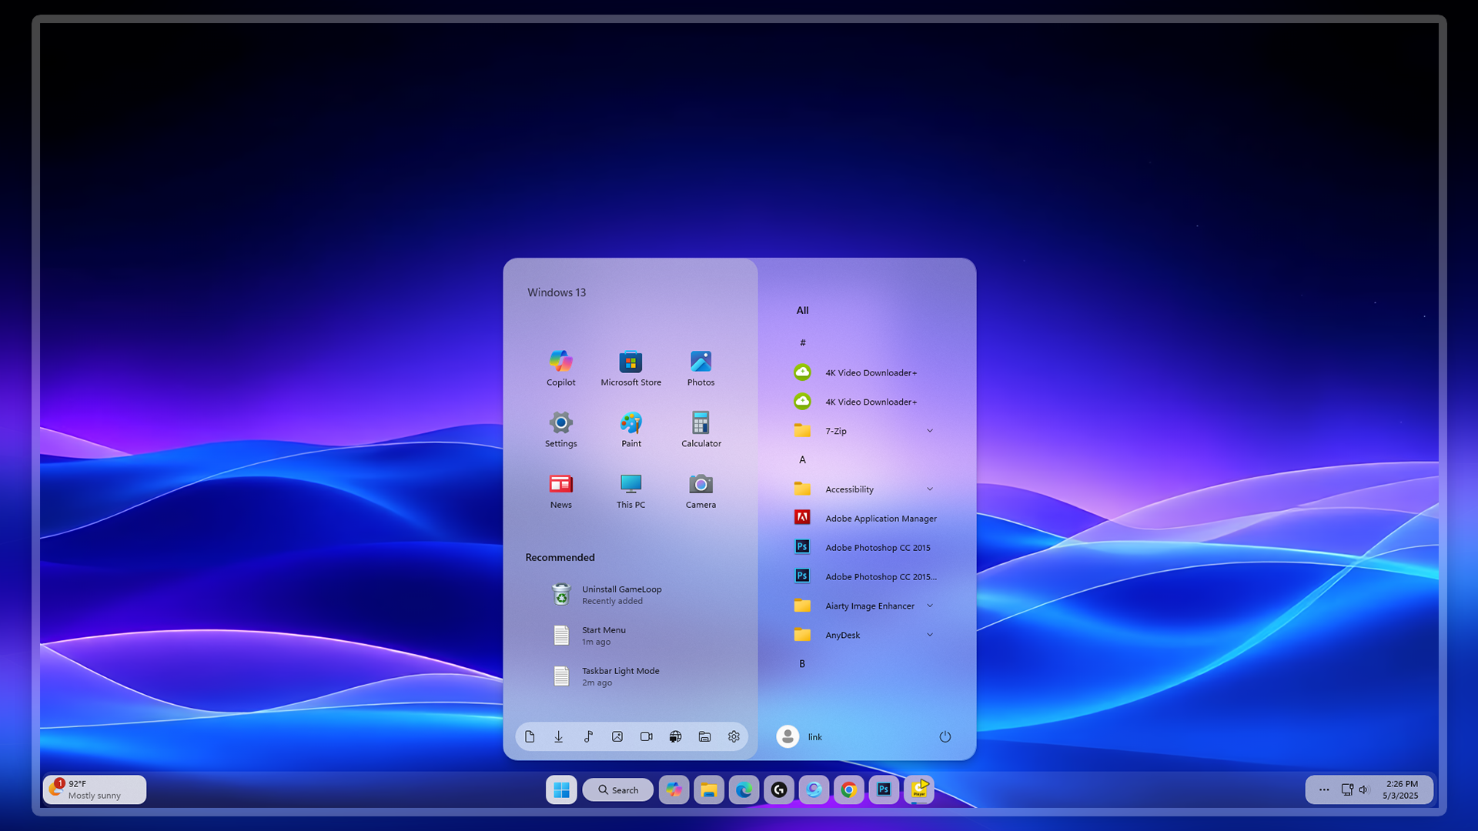Open the yellow Player app on taskbar
The image size is (1478, 831).
point(919,789)
